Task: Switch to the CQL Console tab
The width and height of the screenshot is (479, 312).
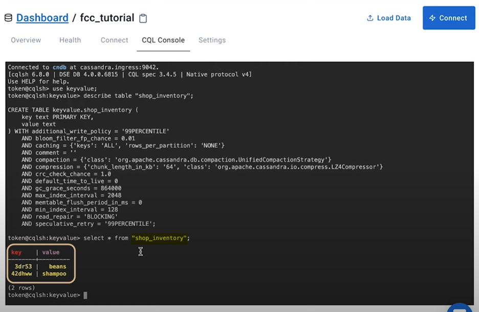Action: click(x=163, y=40)
